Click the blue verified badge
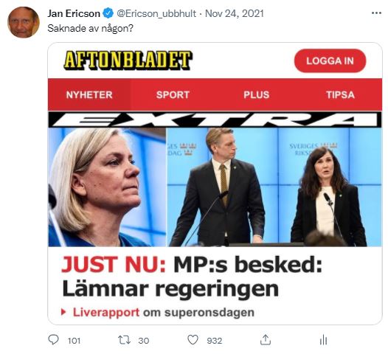The width and height of the screenshot is (388, 354). [108, 13]
